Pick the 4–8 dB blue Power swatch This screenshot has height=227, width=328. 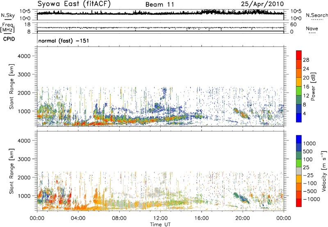click(x=299, y=109)
